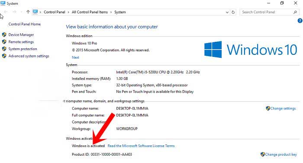This screenshot has height=163, width=303.
Task: Select 32-bit Operating System text
Action: coord(152,85)
